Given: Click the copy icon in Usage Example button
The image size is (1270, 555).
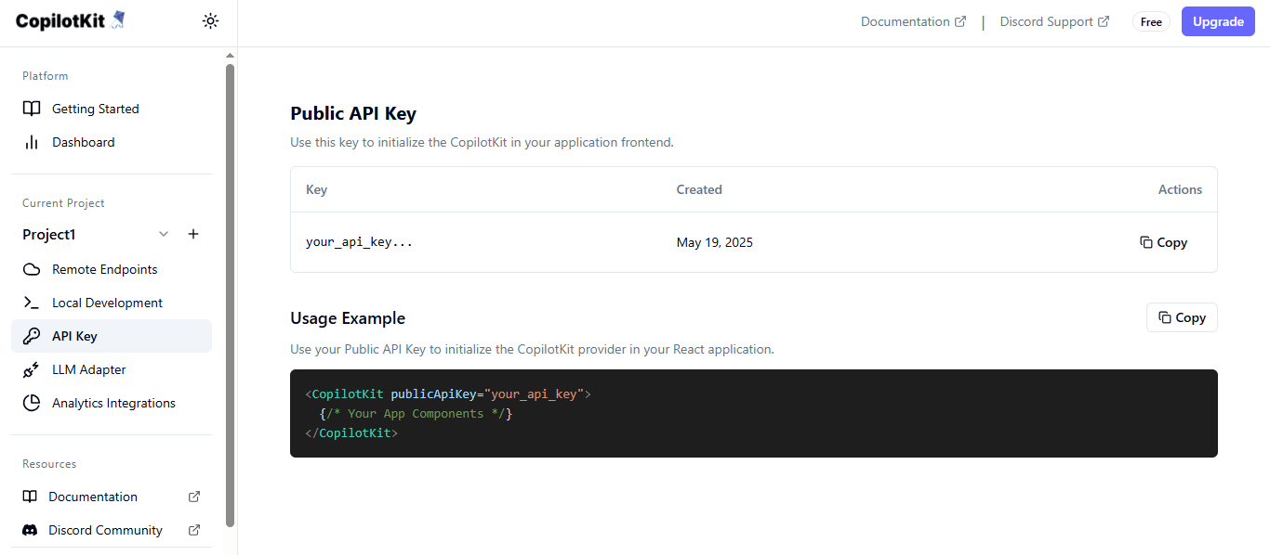Looking at the screenshot, I should click(1165, 317).
